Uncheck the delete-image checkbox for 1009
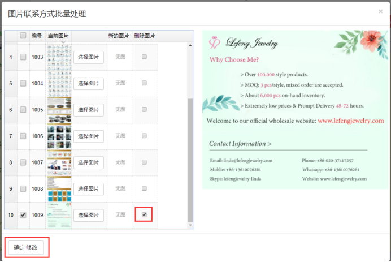This screenshot has width=391, height=262. (x=144, y=214)
